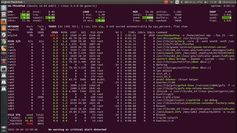Click the LOAD 4-core header

click(x=94, y=12)
